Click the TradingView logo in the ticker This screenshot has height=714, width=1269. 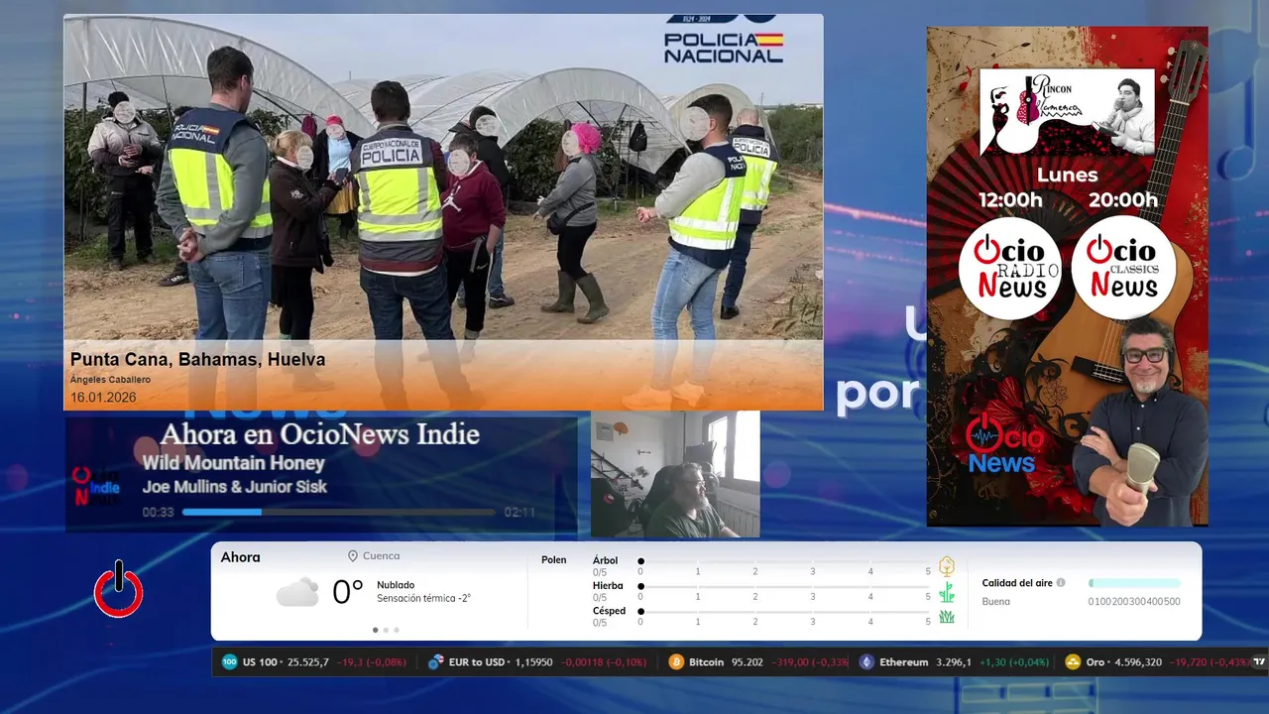click(1259, 661)
